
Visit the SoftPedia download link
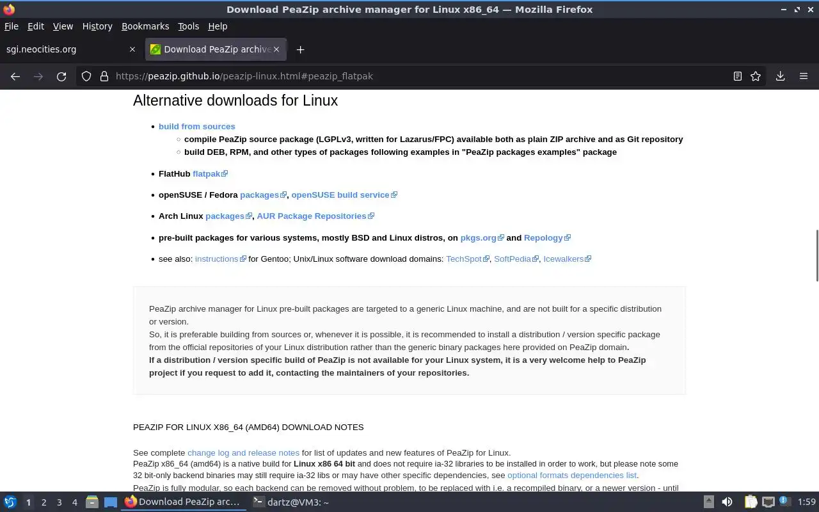516,259
